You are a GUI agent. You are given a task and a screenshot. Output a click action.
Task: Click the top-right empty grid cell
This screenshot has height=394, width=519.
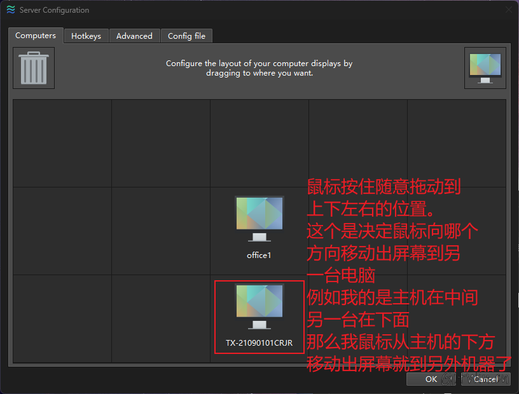456,143
